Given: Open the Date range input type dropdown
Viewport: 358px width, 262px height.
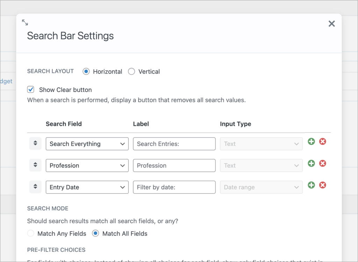Looking at the screenshot, I should click(x=261, y=187).
